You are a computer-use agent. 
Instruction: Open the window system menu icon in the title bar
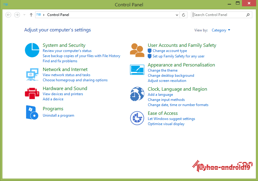coord(5,5)
